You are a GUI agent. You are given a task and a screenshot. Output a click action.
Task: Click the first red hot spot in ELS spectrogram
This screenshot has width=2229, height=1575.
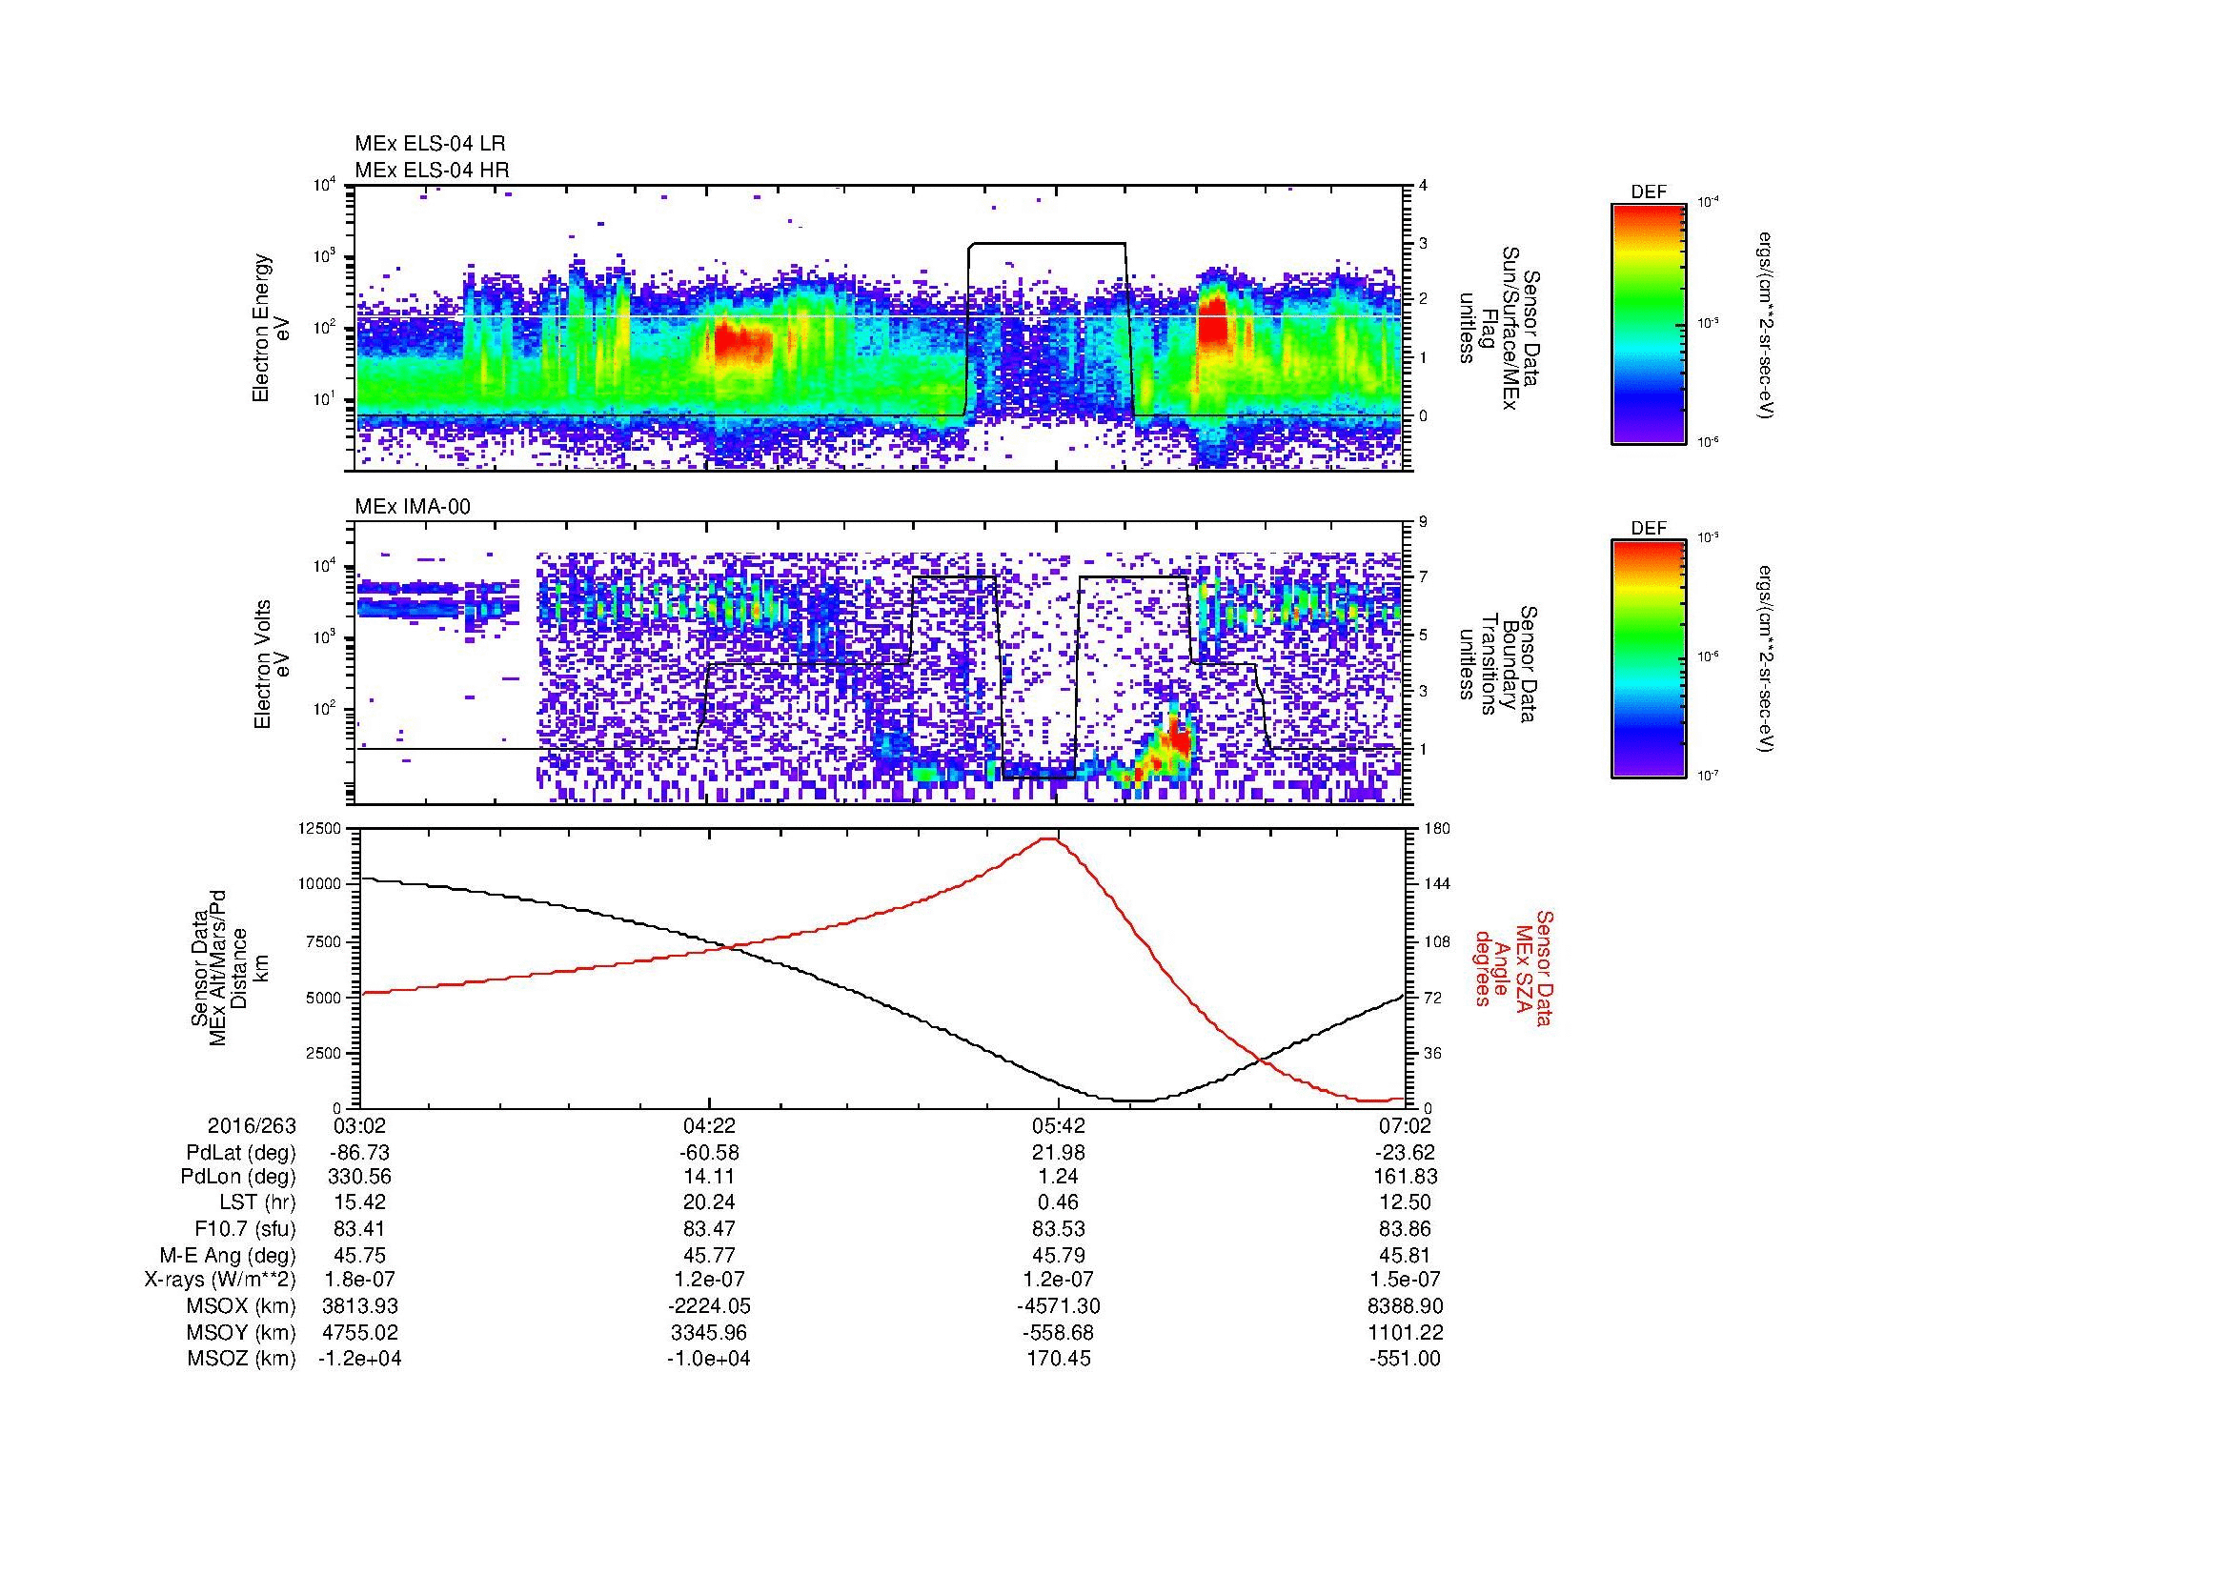pyautogui.click(x=742, y=344)
